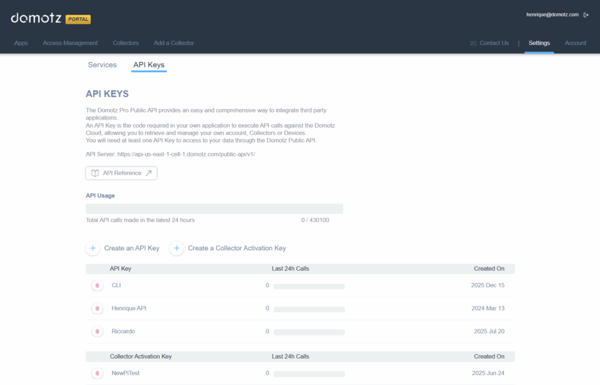600x385 pixels.
Task: Click the sign-out icon next to the email
Action: 587,15
